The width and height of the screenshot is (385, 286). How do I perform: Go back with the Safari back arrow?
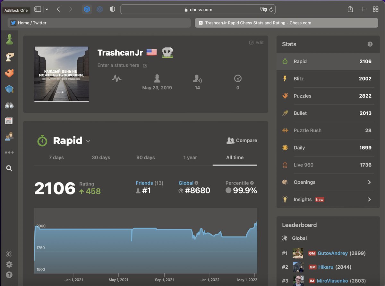(58, 9)
